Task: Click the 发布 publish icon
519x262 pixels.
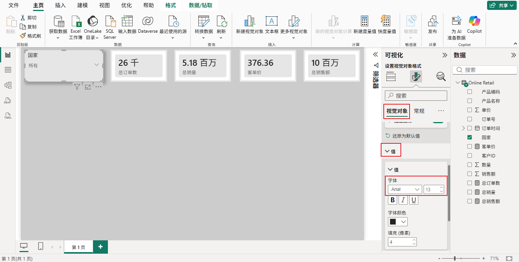Action: coord(432,21)
